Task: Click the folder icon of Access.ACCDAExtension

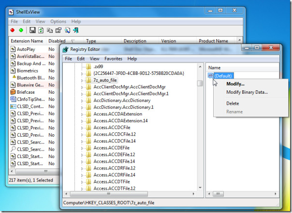Action: [x=88, y=114]
